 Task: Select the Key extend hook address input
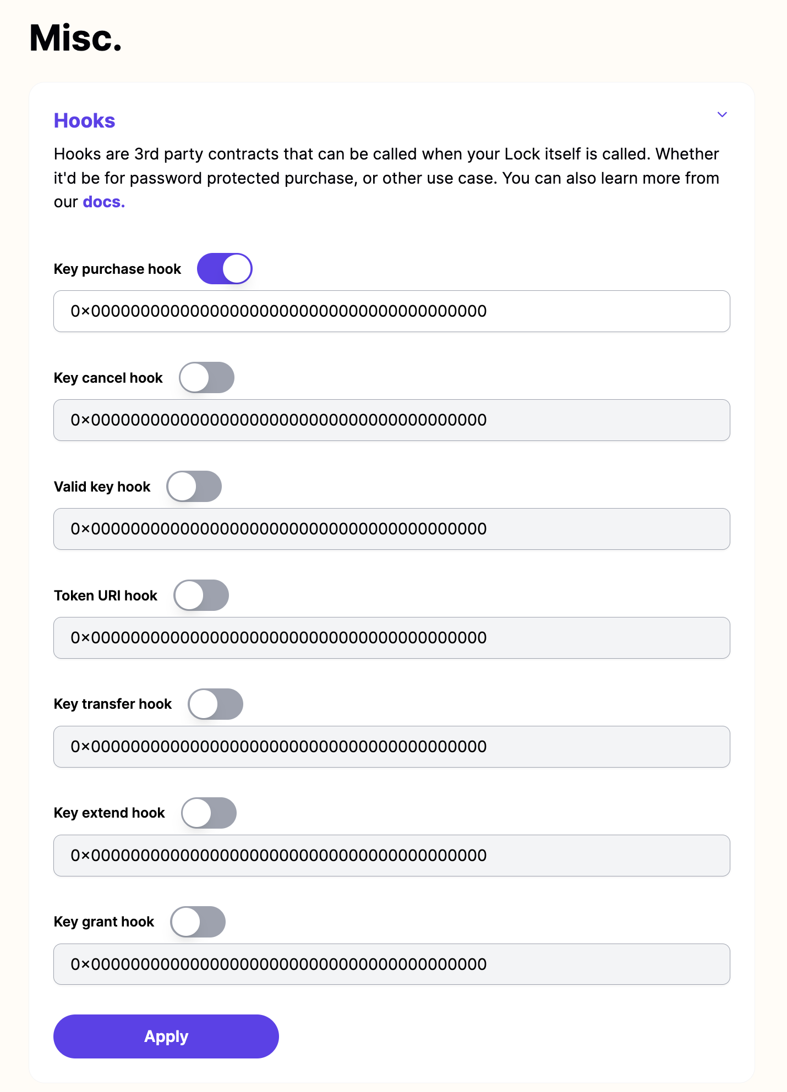coord(391,856)
